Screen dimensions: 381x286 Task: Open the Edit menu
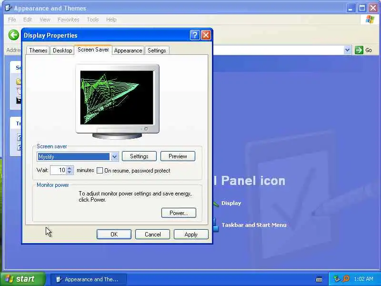coord(28,20)
